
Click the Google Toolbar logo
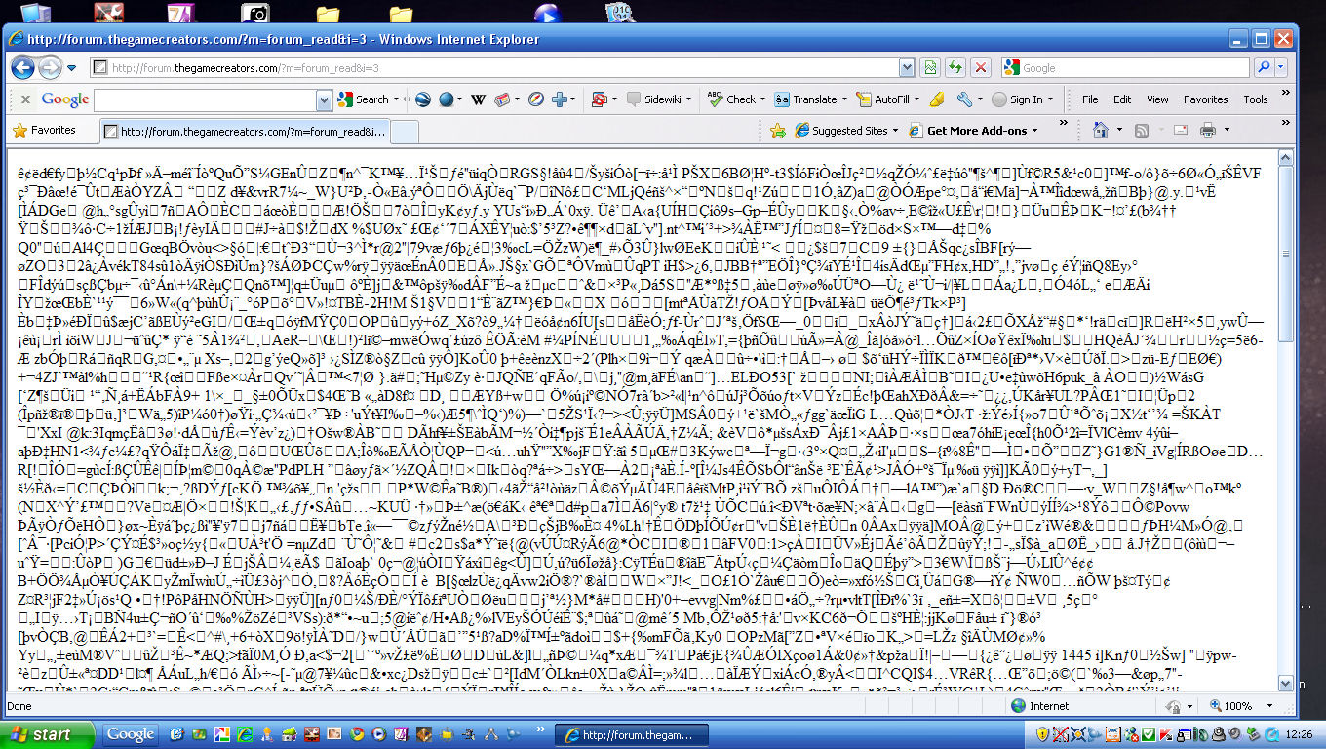[65, 99]
